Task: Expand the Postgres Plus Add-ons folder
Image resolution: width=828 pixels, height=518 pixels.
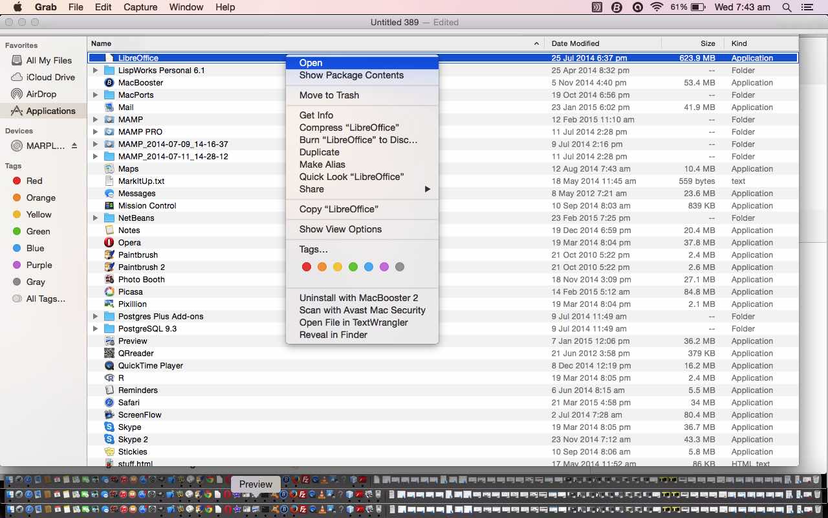Action: (95, 317)
